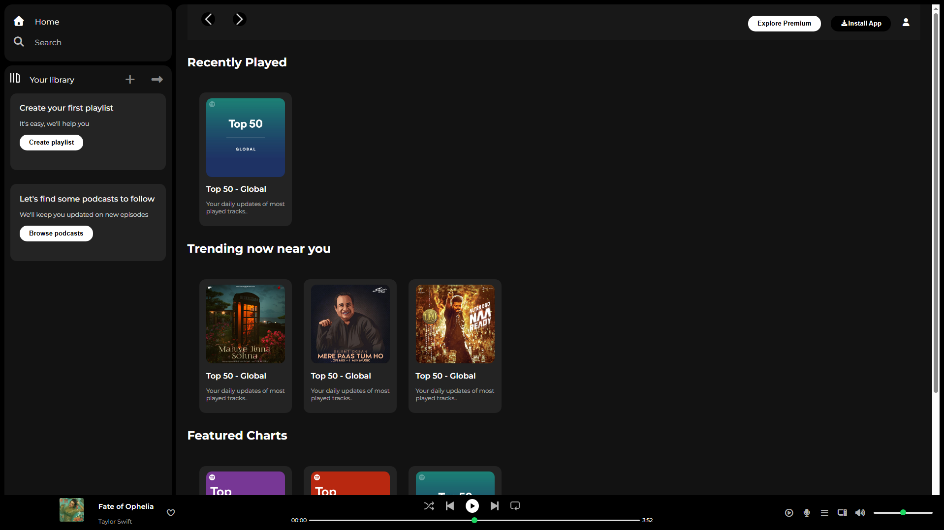
Task: Click total duration 3:52
Action: tap(647, 520)
